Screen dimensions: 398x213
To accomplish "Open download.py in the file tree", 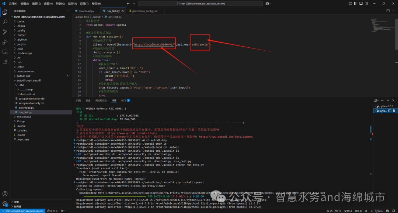I will 41,108.
